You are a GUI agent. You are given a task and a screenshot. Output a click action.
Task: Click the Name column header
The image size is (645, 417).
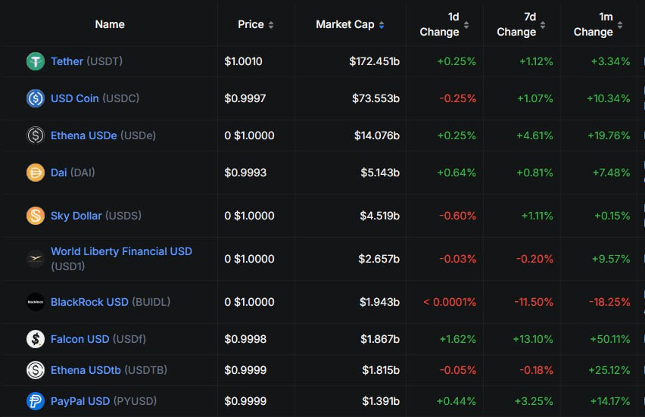[x=110, y=24]
